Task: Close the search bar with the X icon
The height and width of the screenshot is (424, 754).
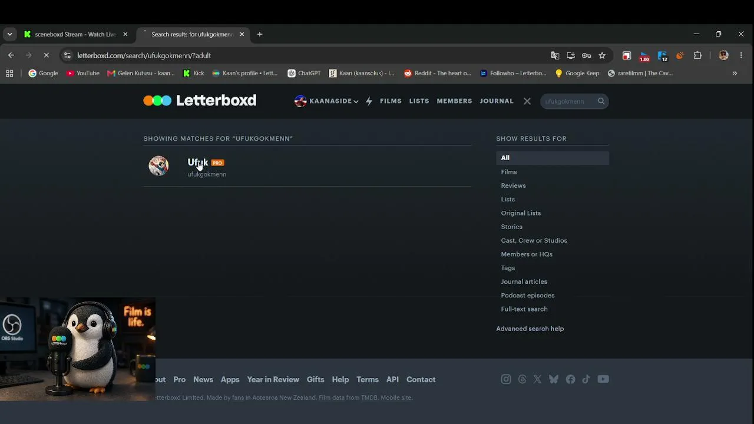Action: coord(527,101)
